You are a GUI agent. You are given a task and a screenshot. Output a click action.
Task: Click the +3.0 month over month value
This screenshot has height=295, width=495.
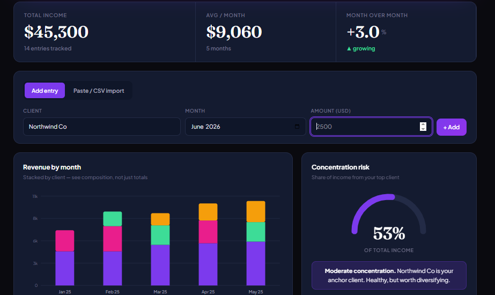point(363,32)
